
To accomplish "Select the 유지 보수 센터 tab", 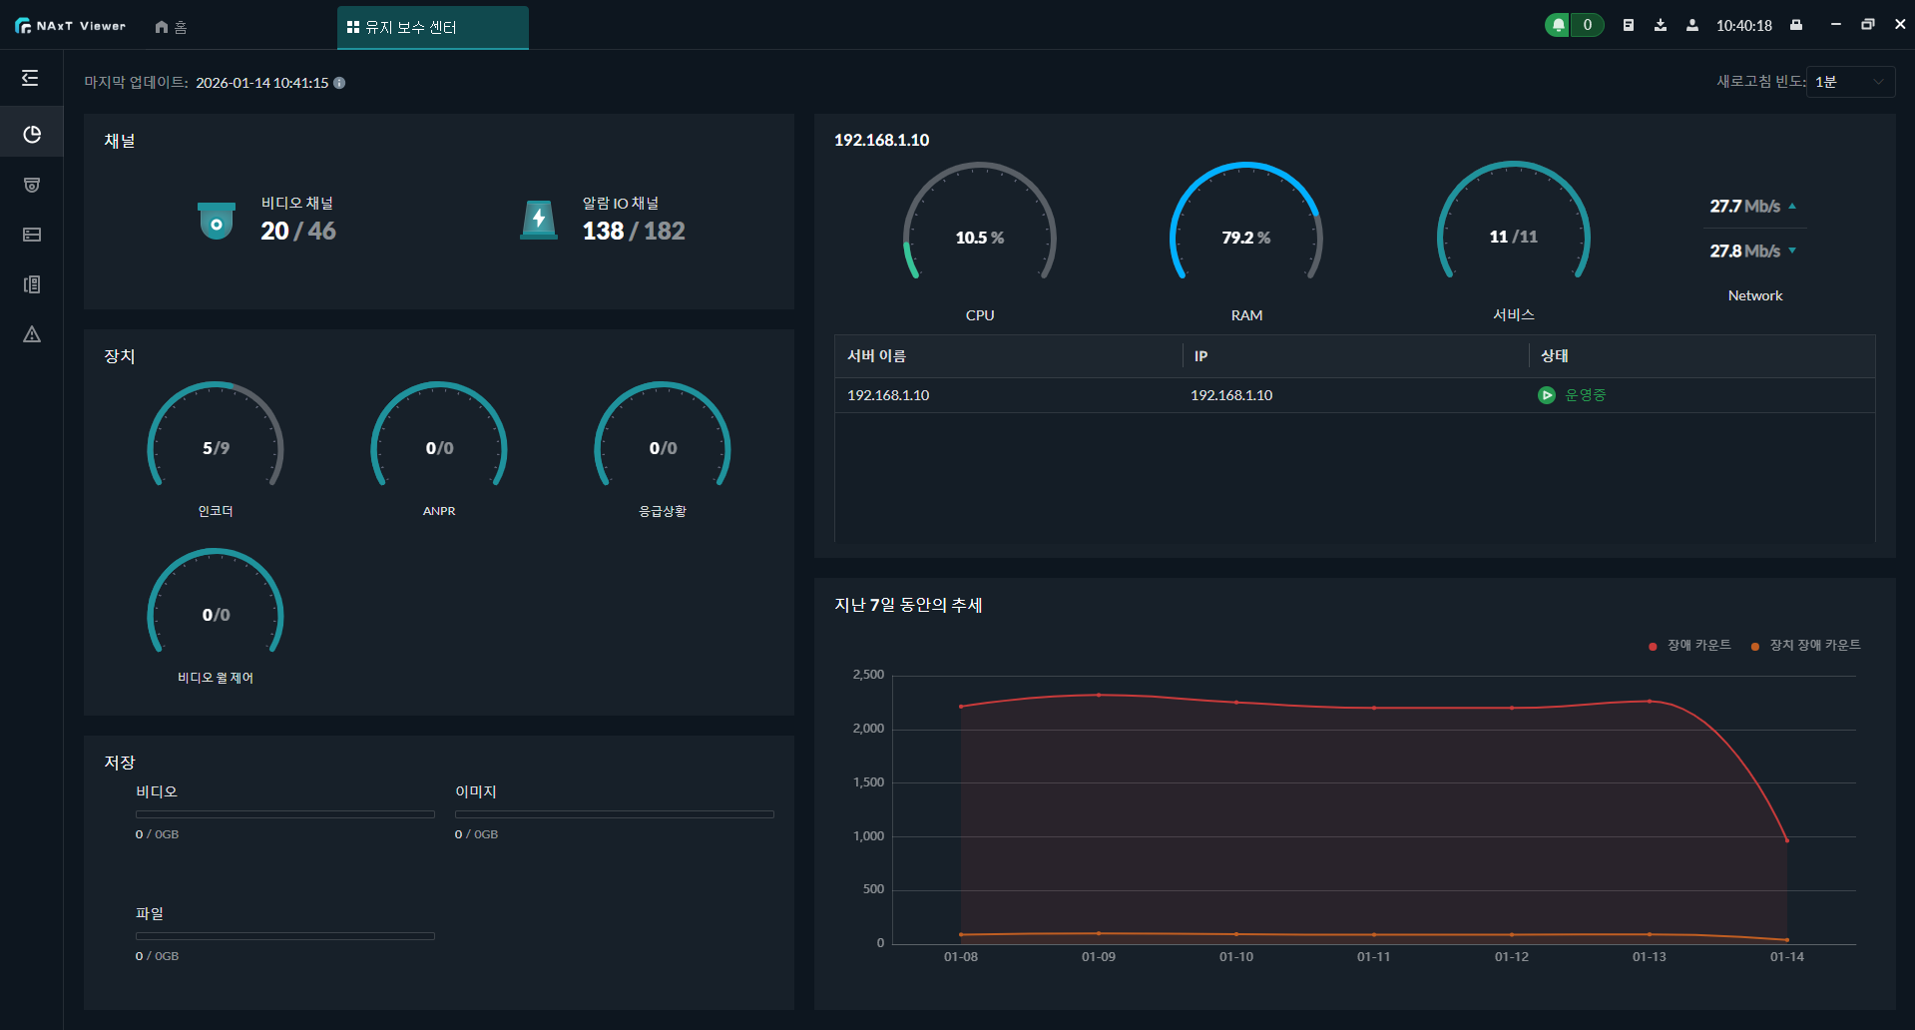I will pos(432,27).
